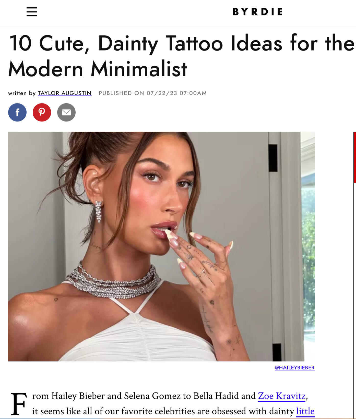Go to the Byrdie homepage logo

tap(257, 12)
